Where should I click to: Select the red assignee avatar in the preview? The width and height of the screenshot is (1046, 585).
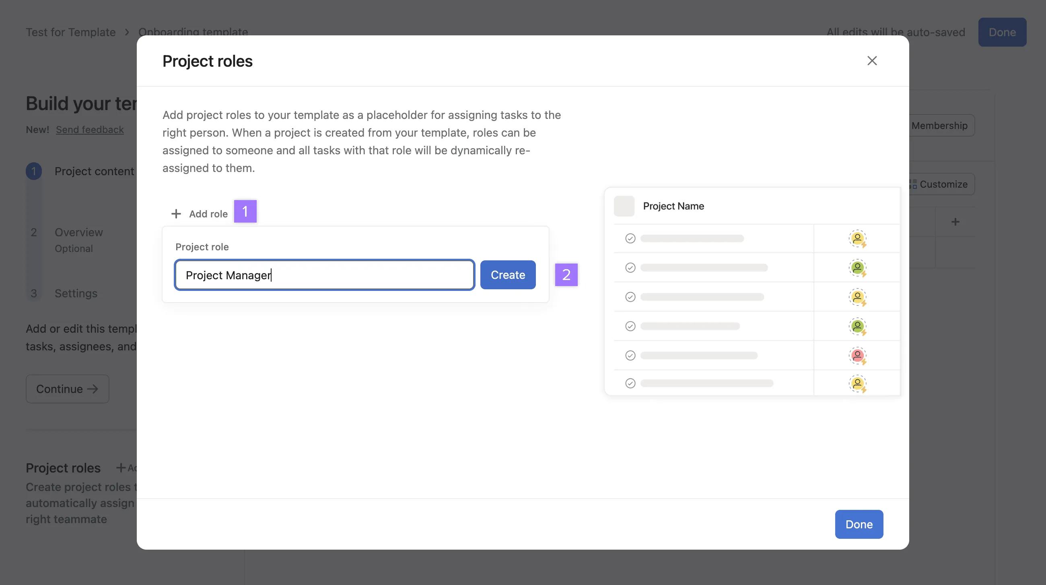click(x=858, y=356)
